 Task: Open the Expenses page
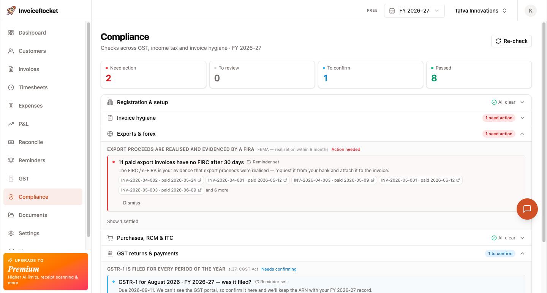tap(43, 106)
